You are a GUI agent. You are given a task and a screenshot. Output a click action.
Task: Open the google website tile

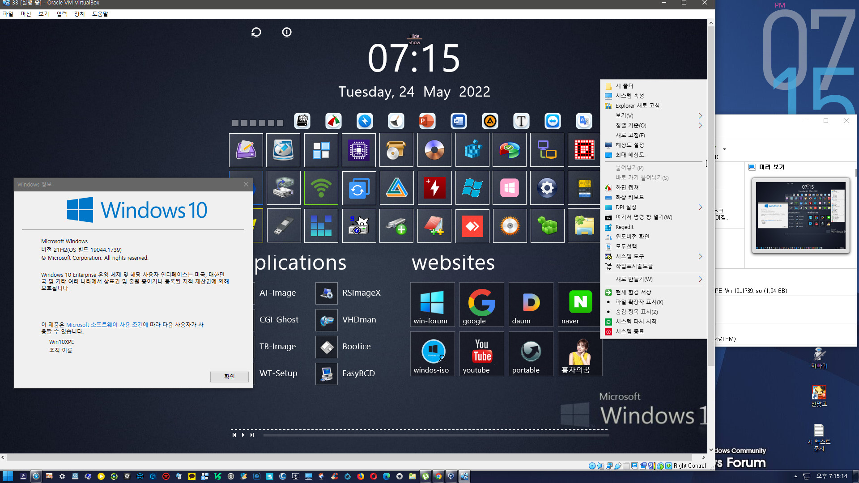(481, 304)
